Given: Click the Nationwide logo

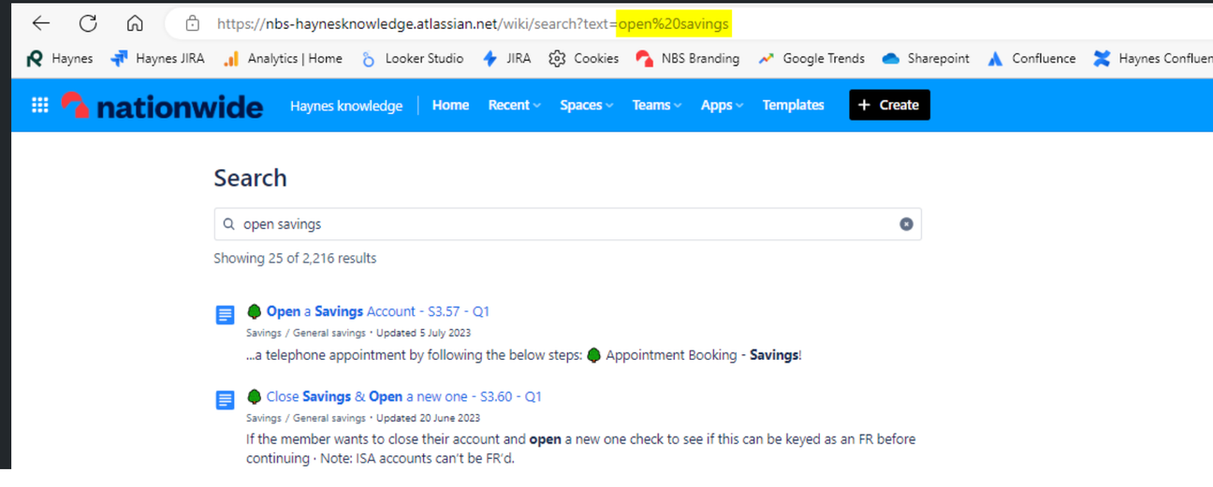Looking at the screenshot, I should 162,105.
